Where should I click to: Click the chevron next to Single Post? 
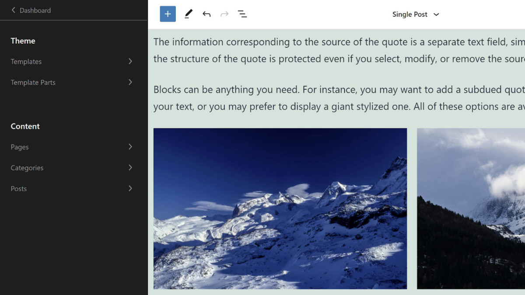436,14
